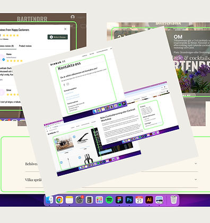This screenshot has width=210, height=223.
Task: Open Preview app in the dock
Action: pos(159,200)
